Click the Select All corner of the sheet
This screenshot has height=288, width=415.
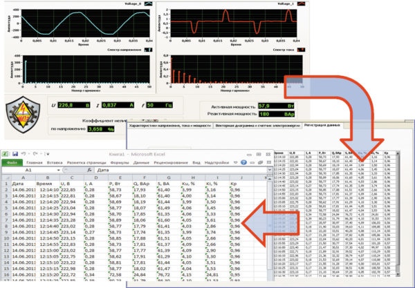click(x=6, y=177)
